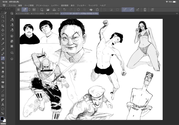Select the Zoom magnifier tool
The image size is (179, 125).
3,17
